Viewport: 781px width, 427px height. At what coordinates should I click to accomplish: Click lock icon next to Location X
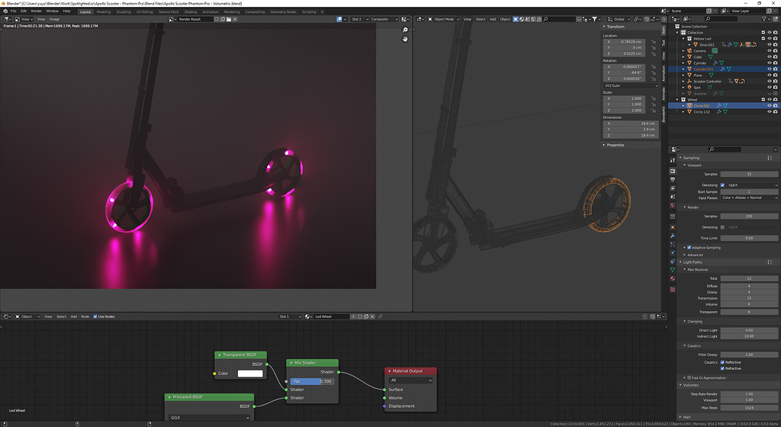coord(654,42)
